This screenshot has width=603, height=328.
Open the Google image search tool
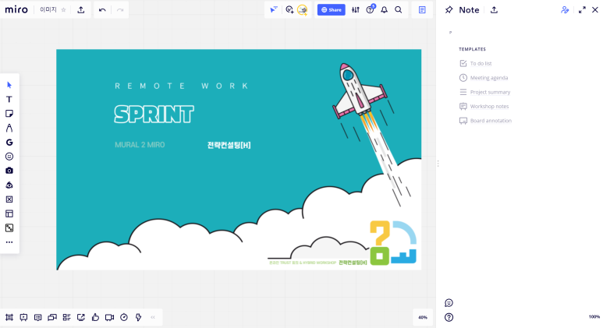pyautogui.click(x=9, y=142)
